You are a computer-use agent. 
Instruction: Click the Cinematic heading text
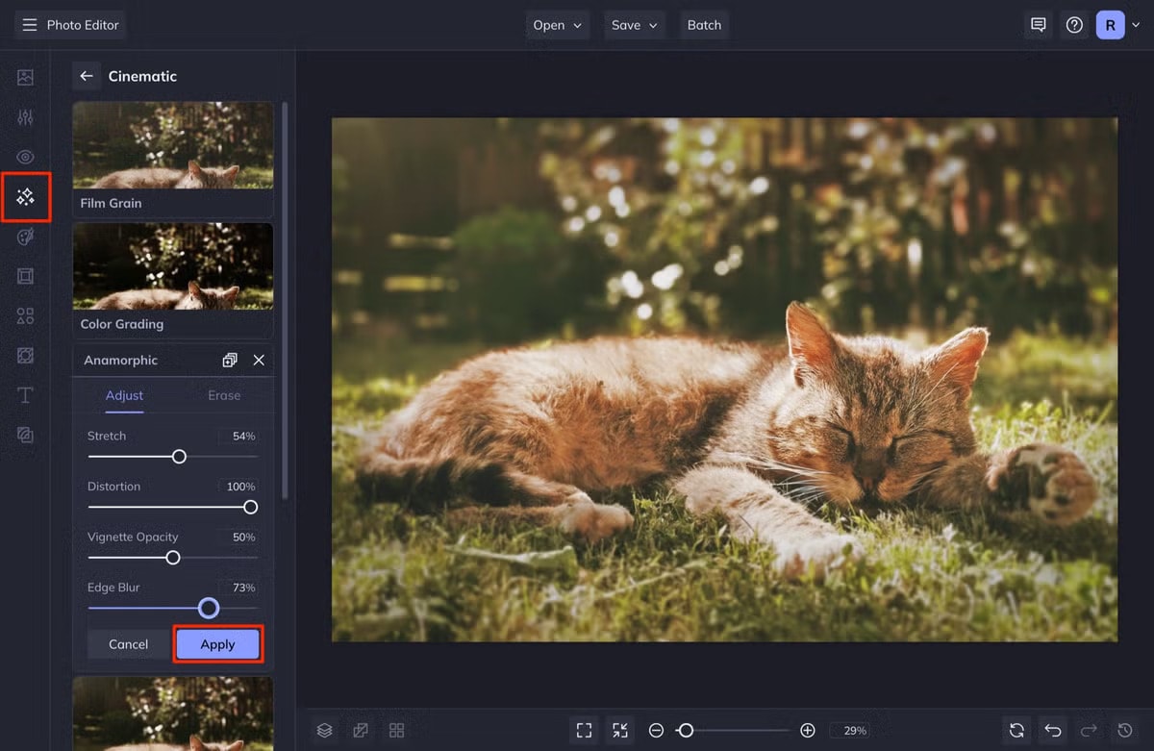(x=142, y=76)
